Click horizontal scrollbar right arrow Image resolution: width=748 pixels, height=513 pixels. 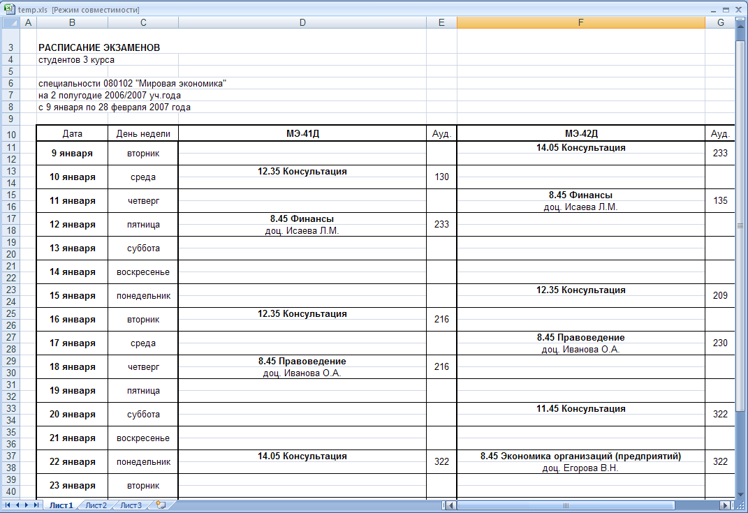[x=725, y=505]
